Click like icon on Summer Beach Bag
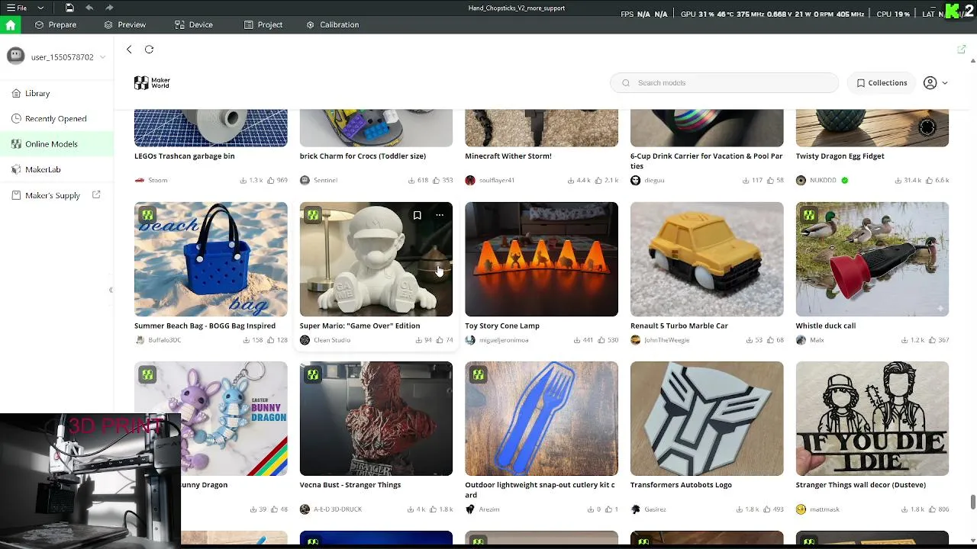Viewport: 977px width, 549px height. pos(271,340)
